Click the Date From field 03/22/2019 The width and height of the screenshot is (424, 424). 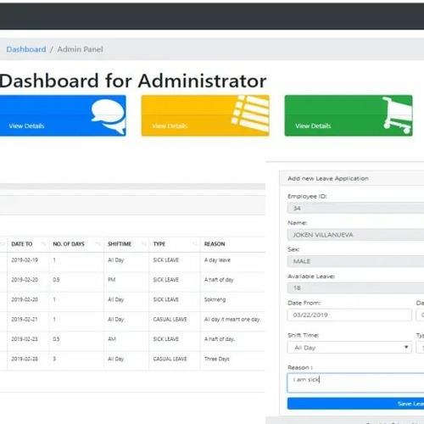tap(349, 315)
